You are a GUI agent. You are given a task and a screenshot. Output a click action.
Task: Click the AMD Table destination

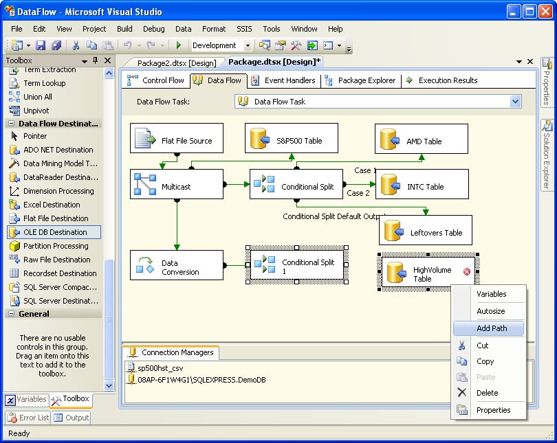[x=422, y=139]
